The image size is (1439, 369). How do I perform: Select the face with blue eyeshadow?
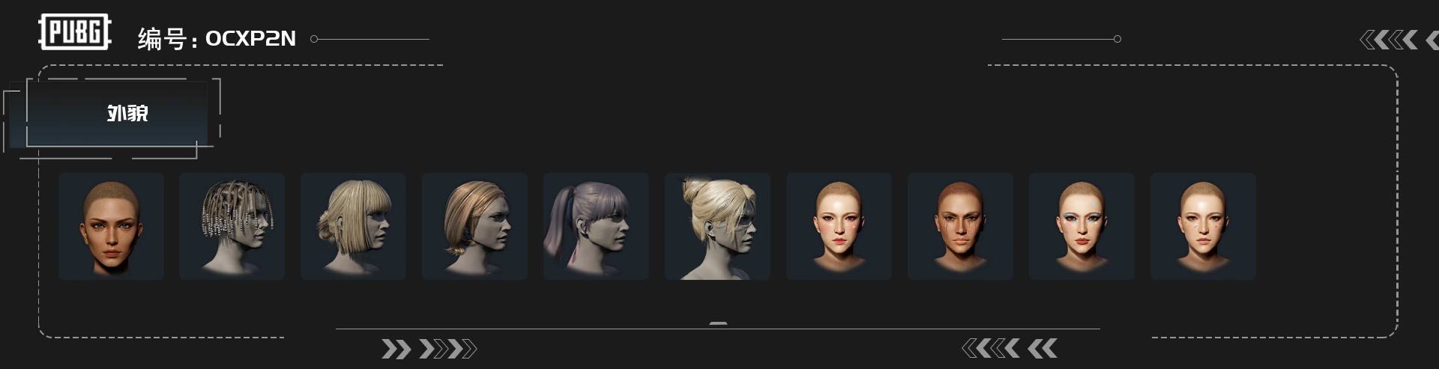tap(1081, 226)
